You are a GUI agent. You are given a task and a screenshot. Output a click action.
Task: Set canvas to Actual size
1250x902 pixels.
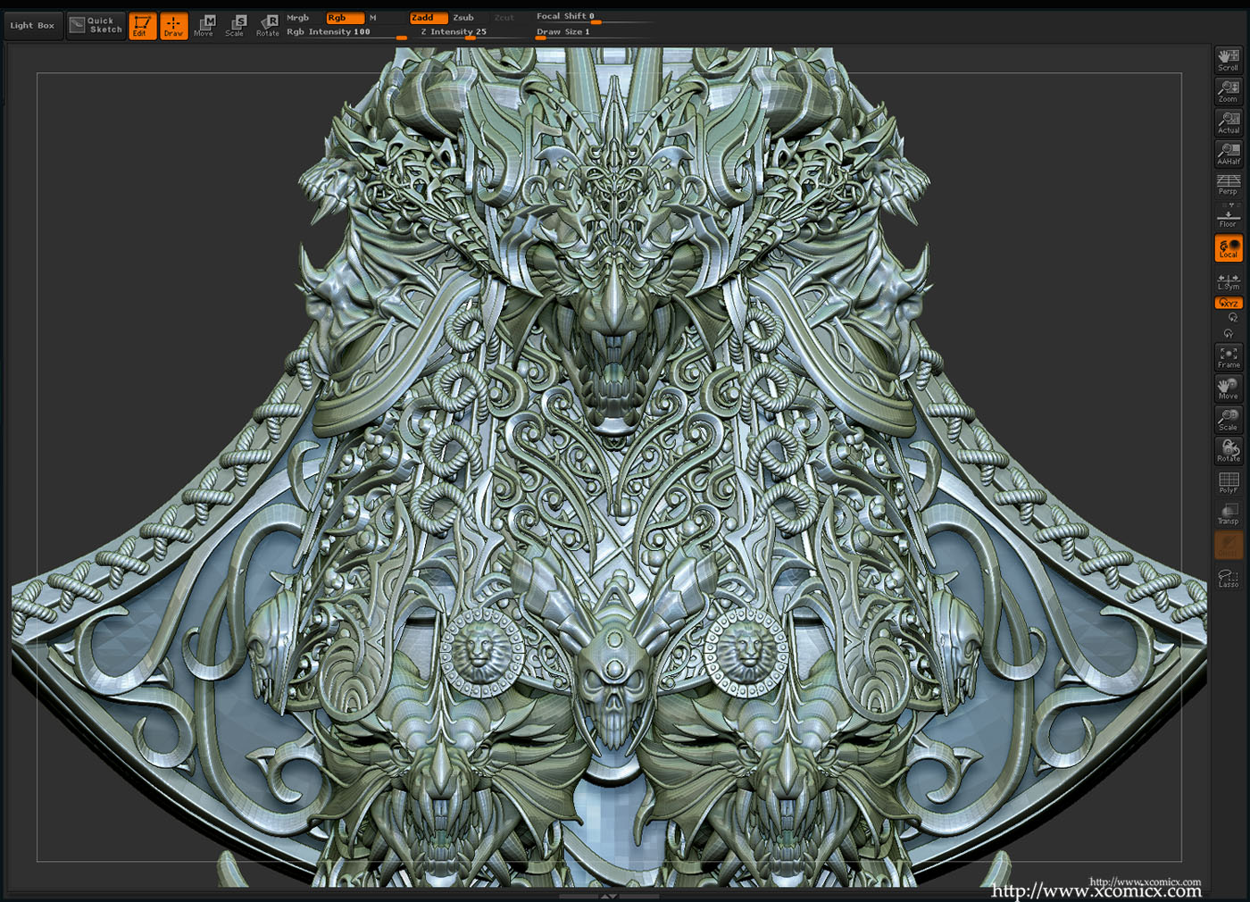point(1229,122)
